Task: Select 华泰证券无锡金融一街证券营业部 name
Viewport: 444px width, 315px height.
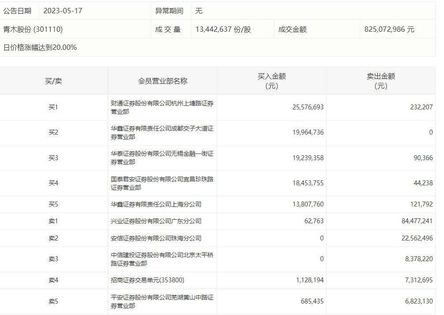Action: [x=162, y=158]
